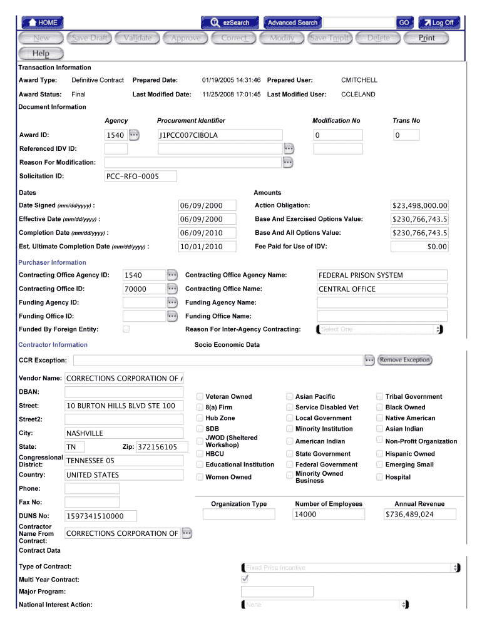Viewport: 482px width, 641px height.
Task: Click the Remove Exception button
Action: [x=404, y=360]
